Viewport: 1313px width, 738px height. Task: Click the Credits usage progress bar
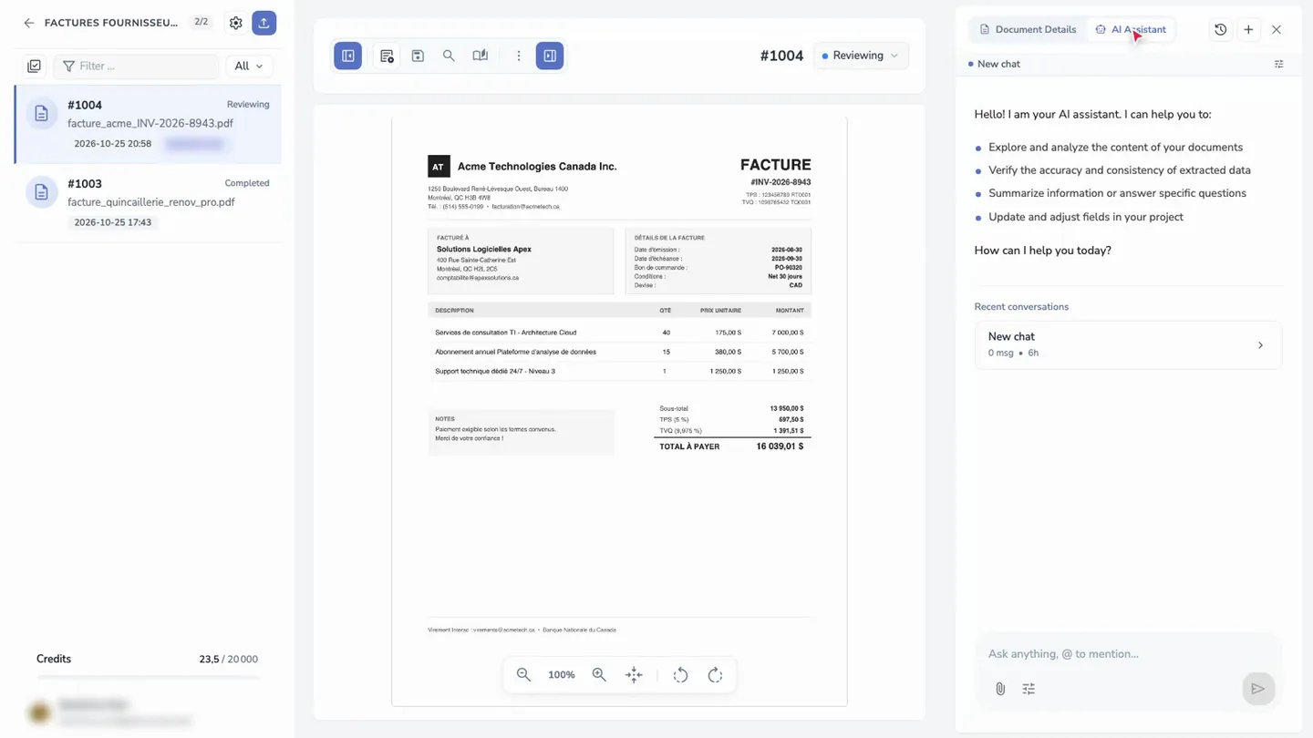(147, 677)
